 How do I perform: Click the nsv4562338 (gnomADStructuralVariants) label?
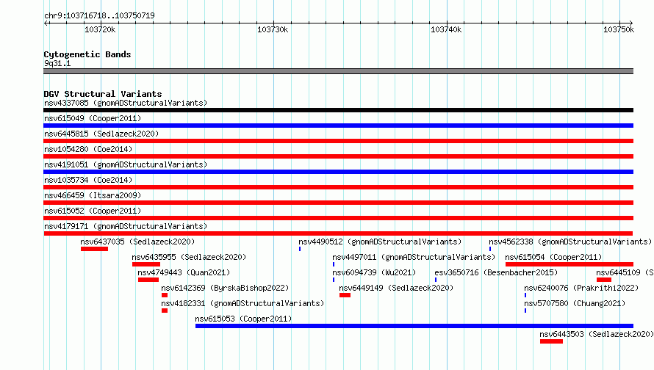pos(570,242)
